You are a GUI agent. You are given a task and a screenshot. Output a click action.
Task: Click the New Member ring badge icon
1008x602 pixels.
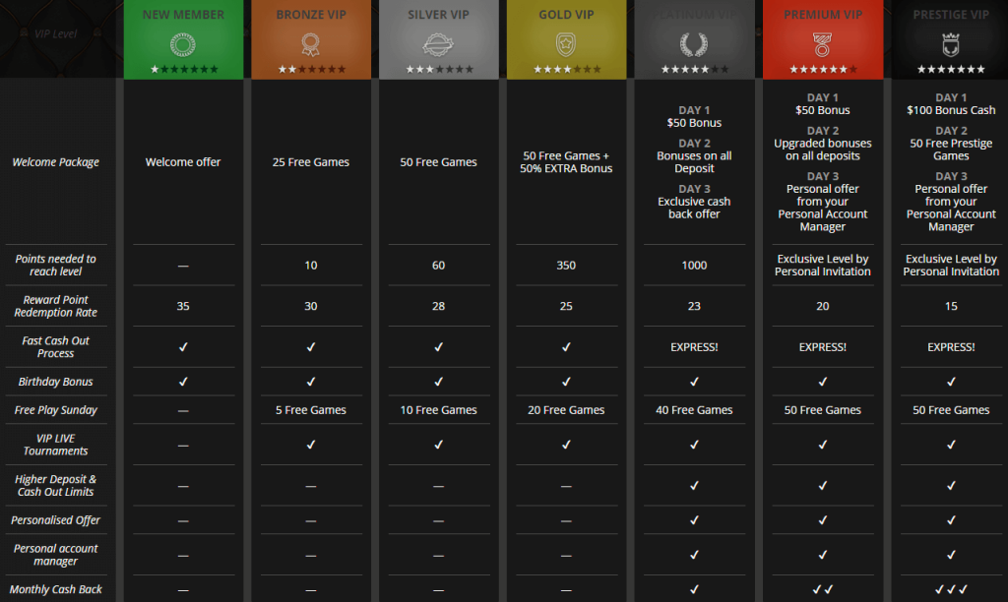click(182, 45)
